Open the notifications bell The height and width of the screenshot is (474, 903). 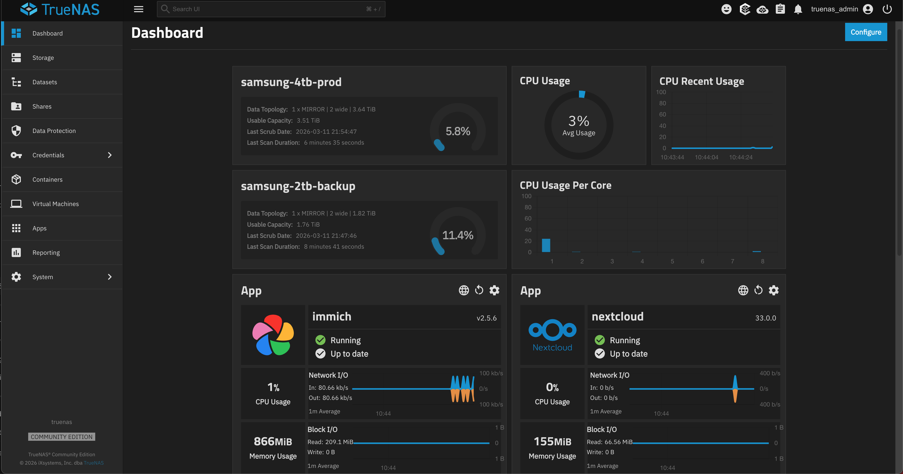[798, 9]
